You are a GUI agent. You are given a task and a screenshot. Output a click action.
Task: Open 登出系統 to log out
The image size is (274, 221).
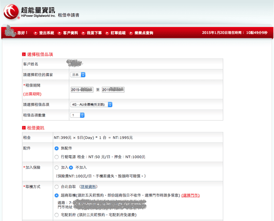point(47,33)
